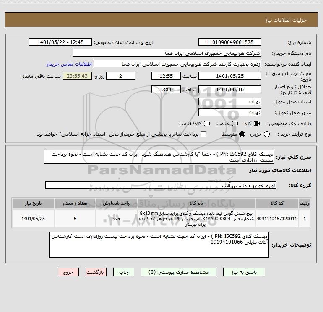
Task: Open the اطلاعات تماس خریدار link
Action: pos(69,64)
